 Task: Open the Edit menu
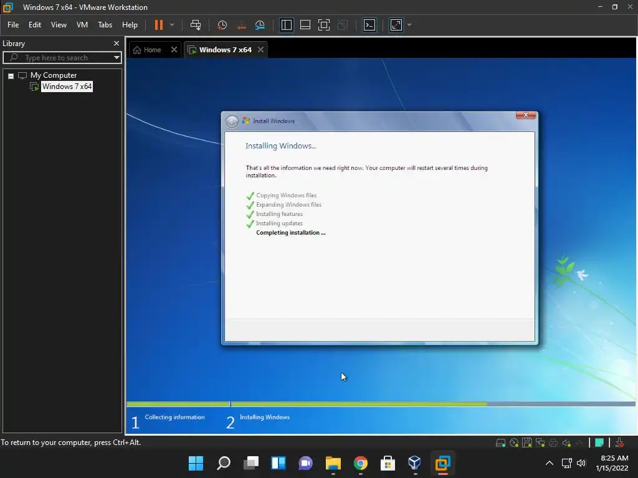click(x=35, y=25)
